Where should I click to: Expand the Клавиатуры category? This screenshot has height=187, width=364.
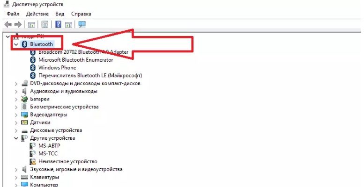tap(16, 177)
